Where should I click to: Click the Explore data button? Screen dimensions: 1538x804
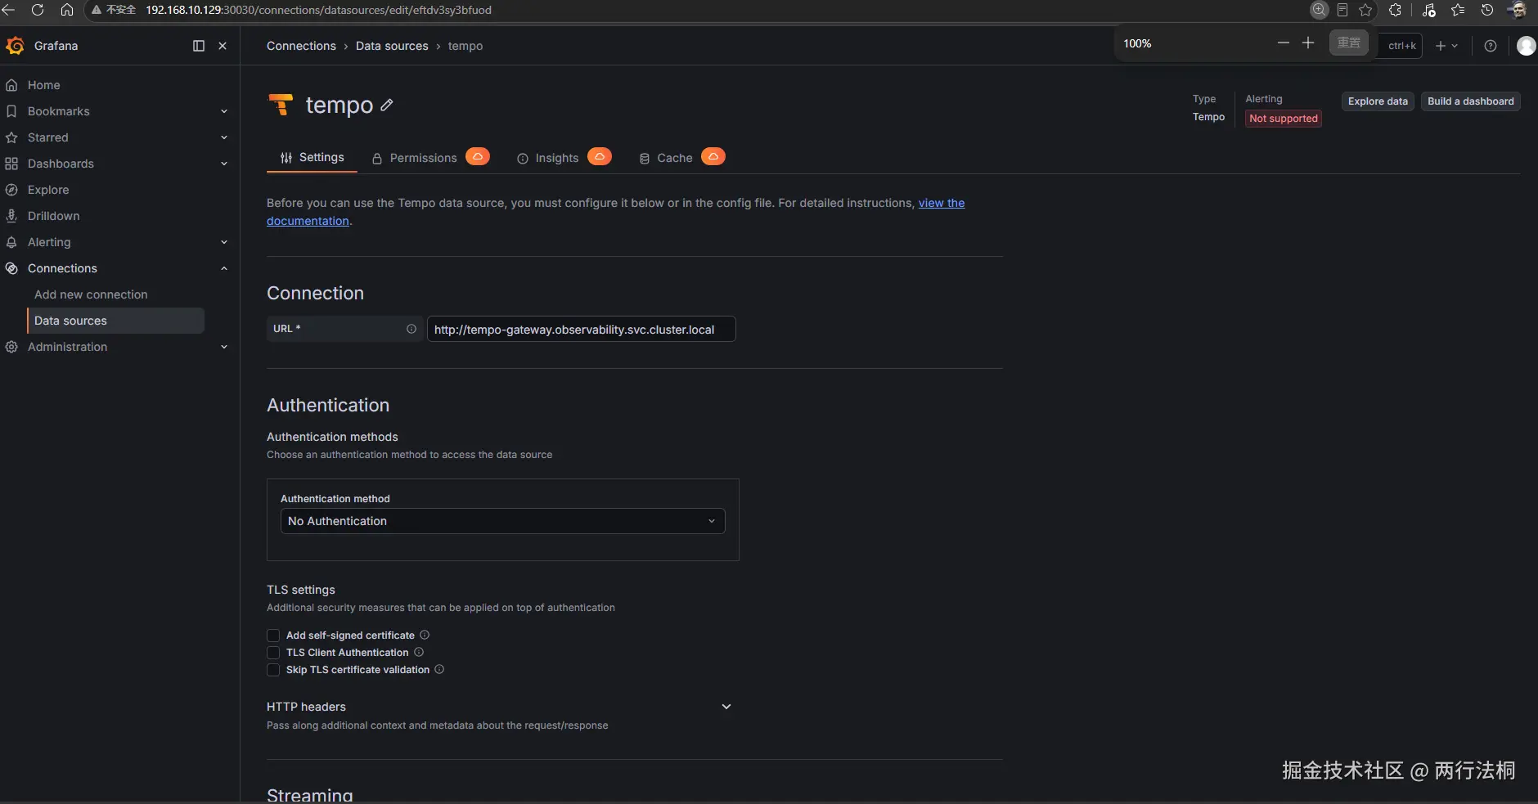[x=1378, y=101]
